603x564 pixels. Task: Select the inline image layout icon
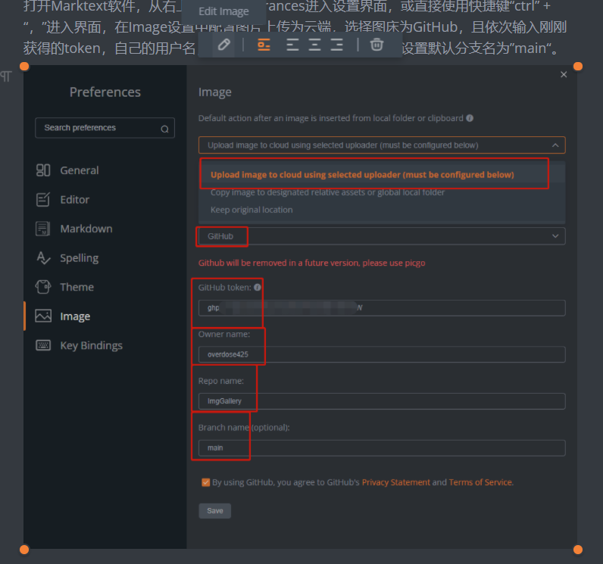264,45
